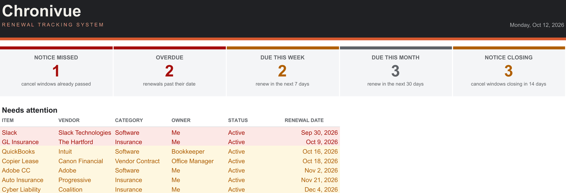Click renewal date Nov 21, 2026
The image size is (566, 193).
pyautogui.click(x=319, y=180)
